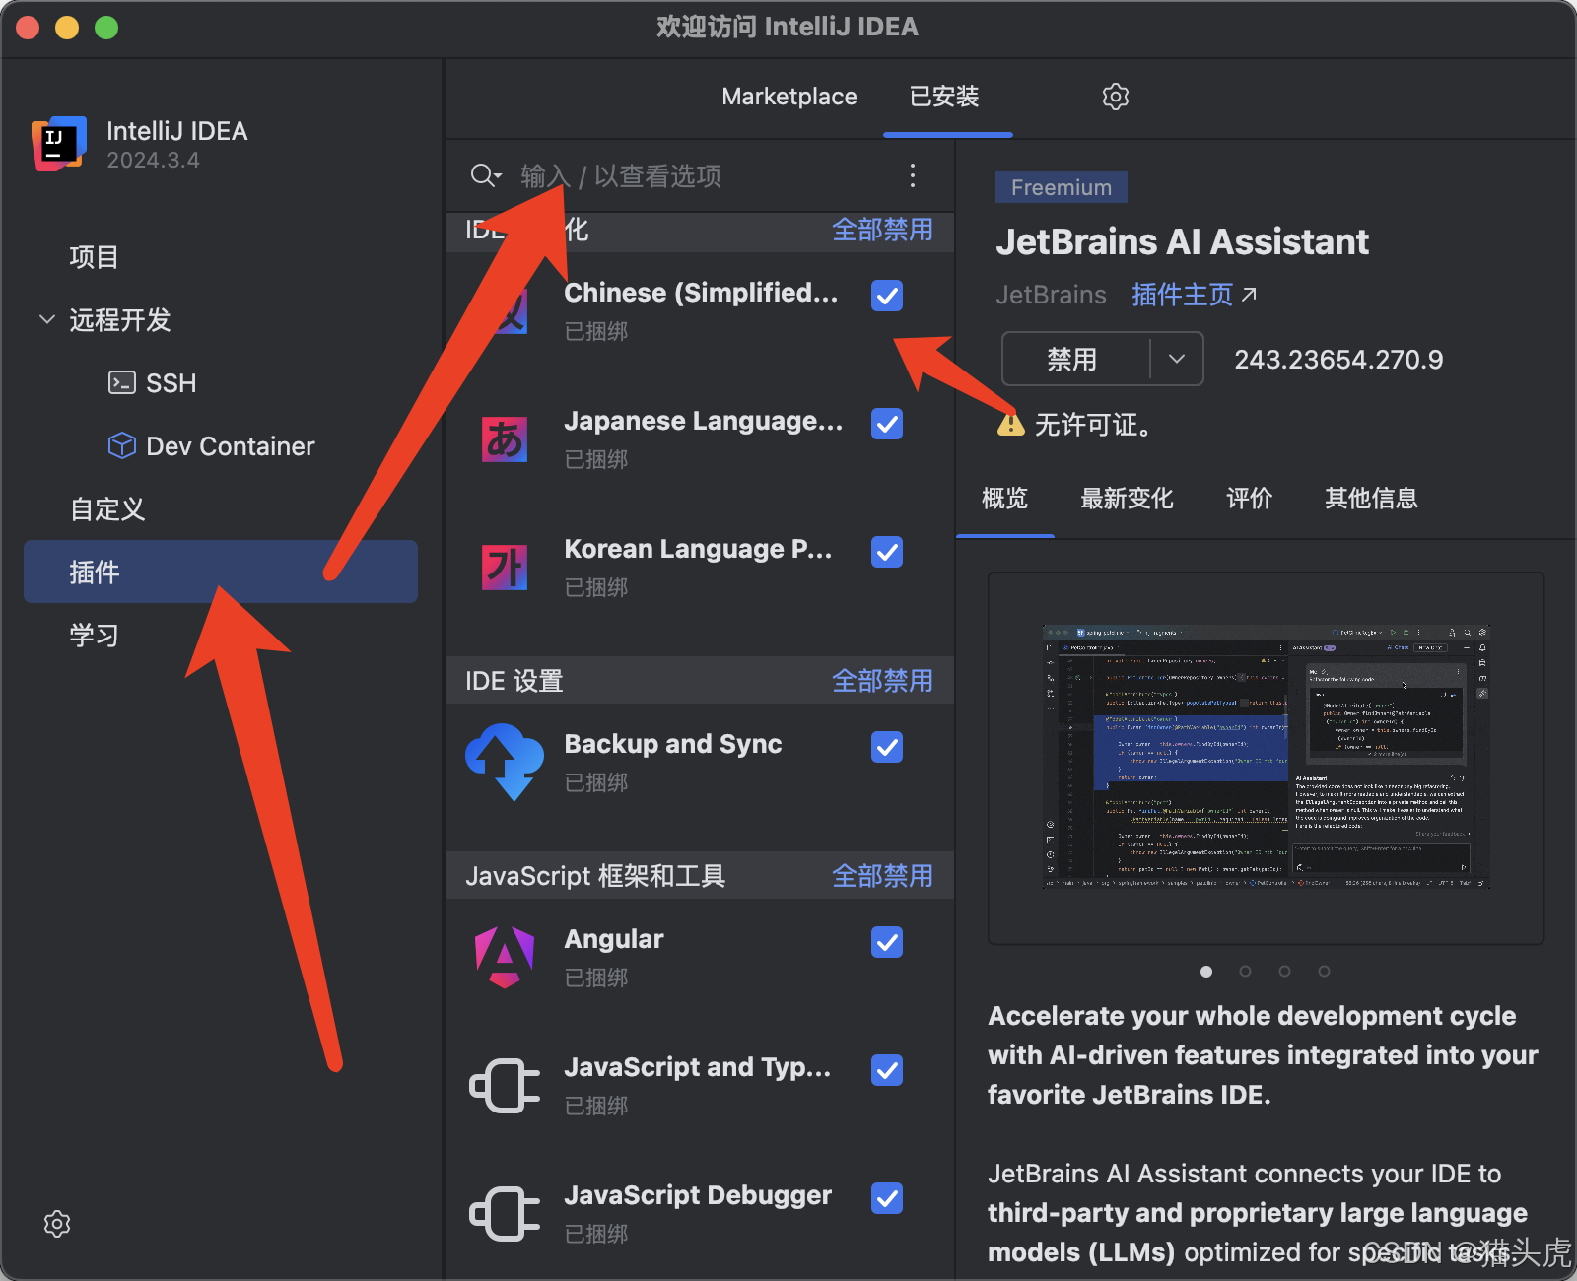1577x1281 pixels.
Task: Uncheck the Chinese (Simplified) plugin checkbox
Action: pyautogui.click(x=887, y=296)
